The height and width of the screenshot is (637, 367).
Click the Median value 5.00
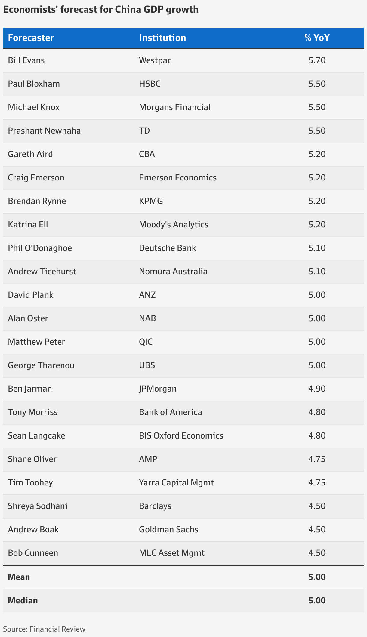point(317,601)
